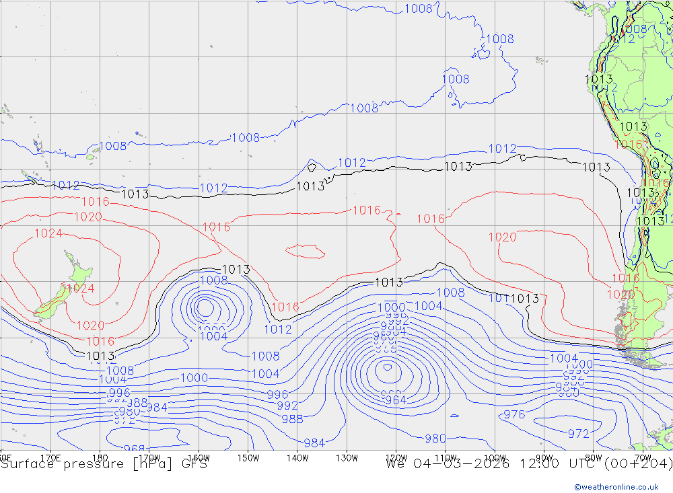The image size is (673, 493).
Task: Click the 972 label between 90W and 80W
Action: tap(579, 434)
